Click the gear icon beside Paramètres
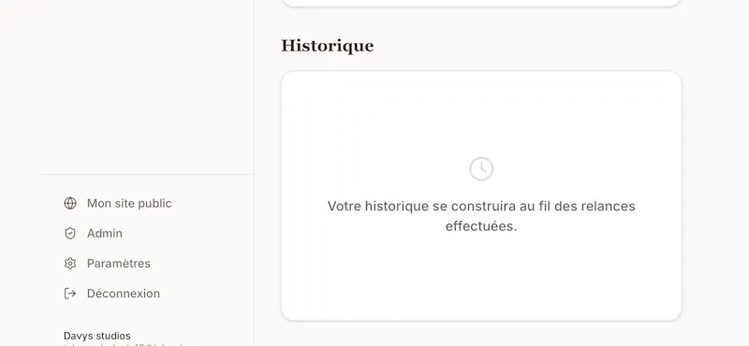Screen dimensions: 749x346 (70, 264)
